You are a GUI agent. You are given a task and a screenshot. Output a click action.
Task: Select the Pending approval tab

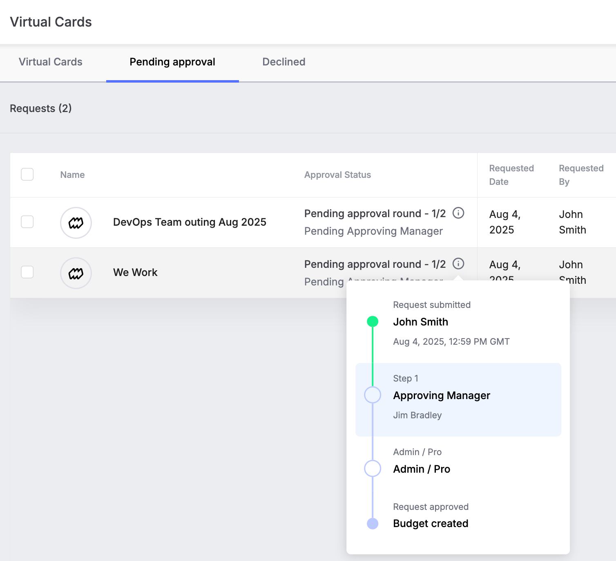pos(172,62)
